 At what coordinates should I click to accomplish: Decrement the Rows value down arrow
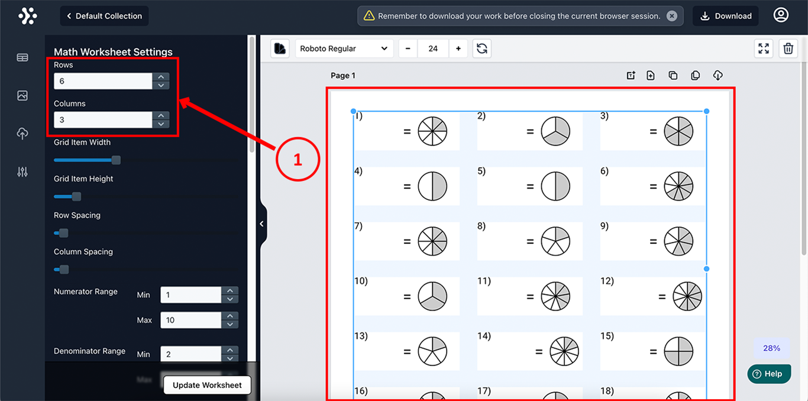click(x=161, y=85)
